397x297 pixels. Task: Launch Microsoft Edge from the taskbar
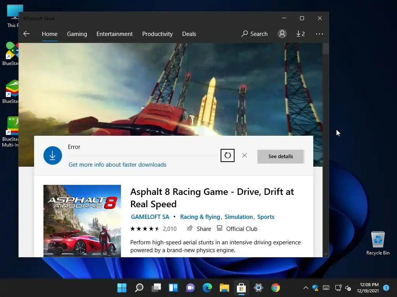pyautogui.click(x=207, y=288)
